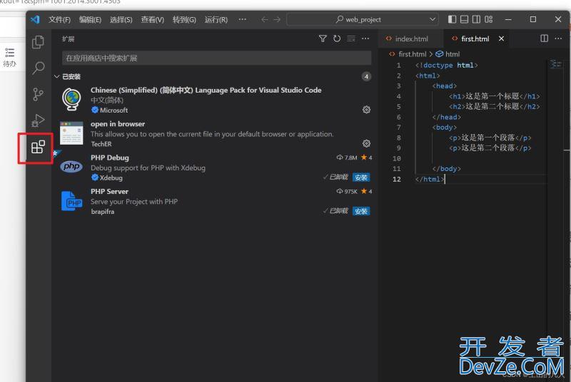Open the 转到(G) menu
The image size is (571, 382).
click(184, 20)
